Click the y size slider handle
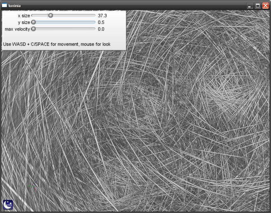The width and height of the screenshot is (271, 213). [x=33, y=22]
